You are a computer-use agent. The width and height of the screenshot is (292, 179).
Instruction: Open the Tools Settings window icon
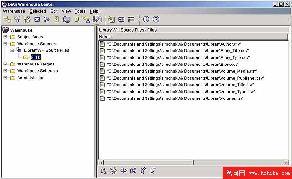(x=121, y=19)
